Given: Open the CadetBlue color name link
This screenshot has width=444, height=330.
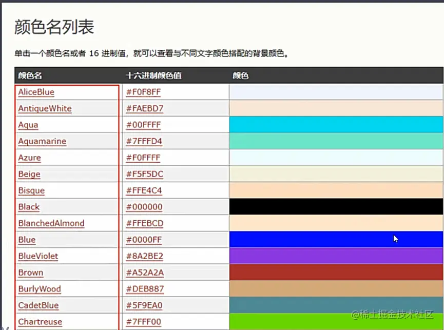Looking at the screenshot, I should (x=38, y=305).
